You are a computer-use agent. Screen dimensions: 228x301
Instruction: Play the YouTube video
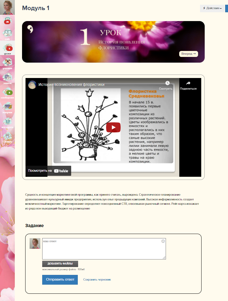click(113, 127)
